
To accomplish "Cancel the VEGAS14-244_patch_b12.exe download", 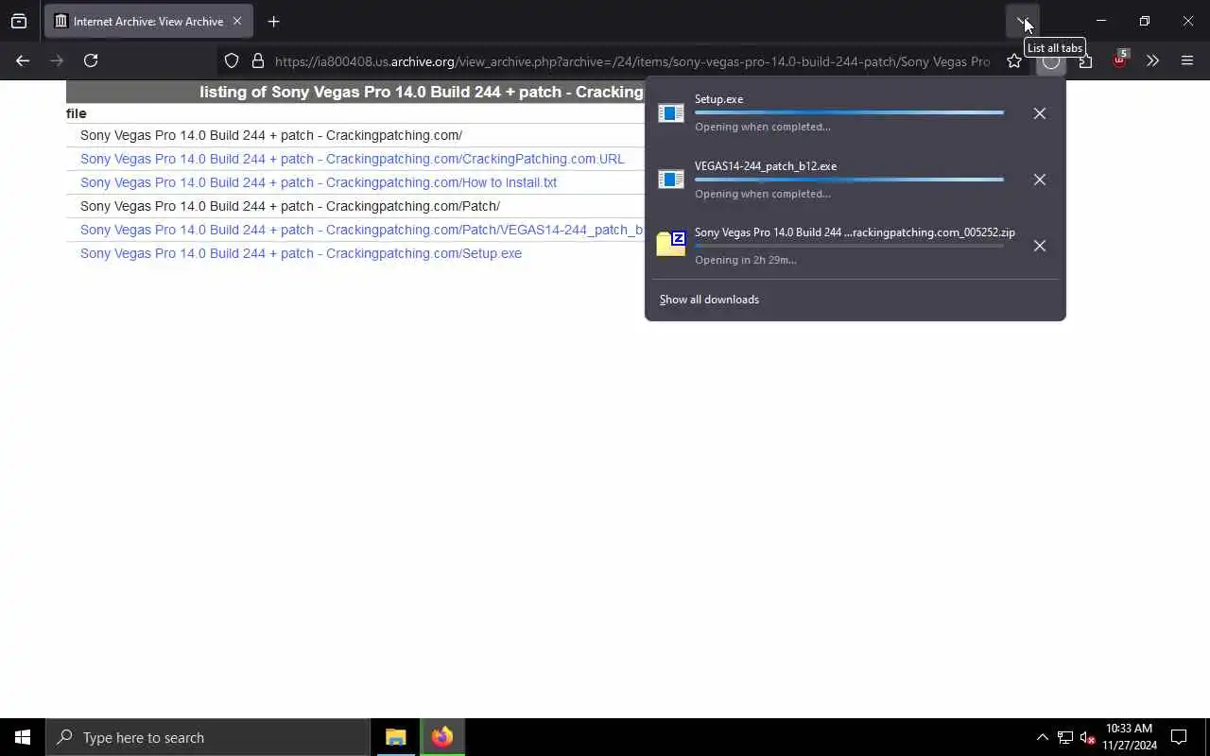I will pyautogui.click(x=1039, y=180).
